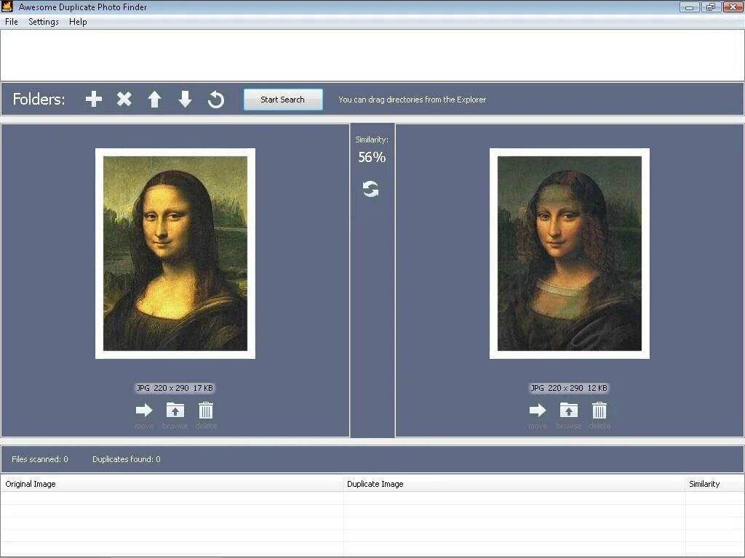This screenshot has height=558, width=745.
Task: Remove folder using the X icon
Action: pyautogui.click(x=124, y=99)
